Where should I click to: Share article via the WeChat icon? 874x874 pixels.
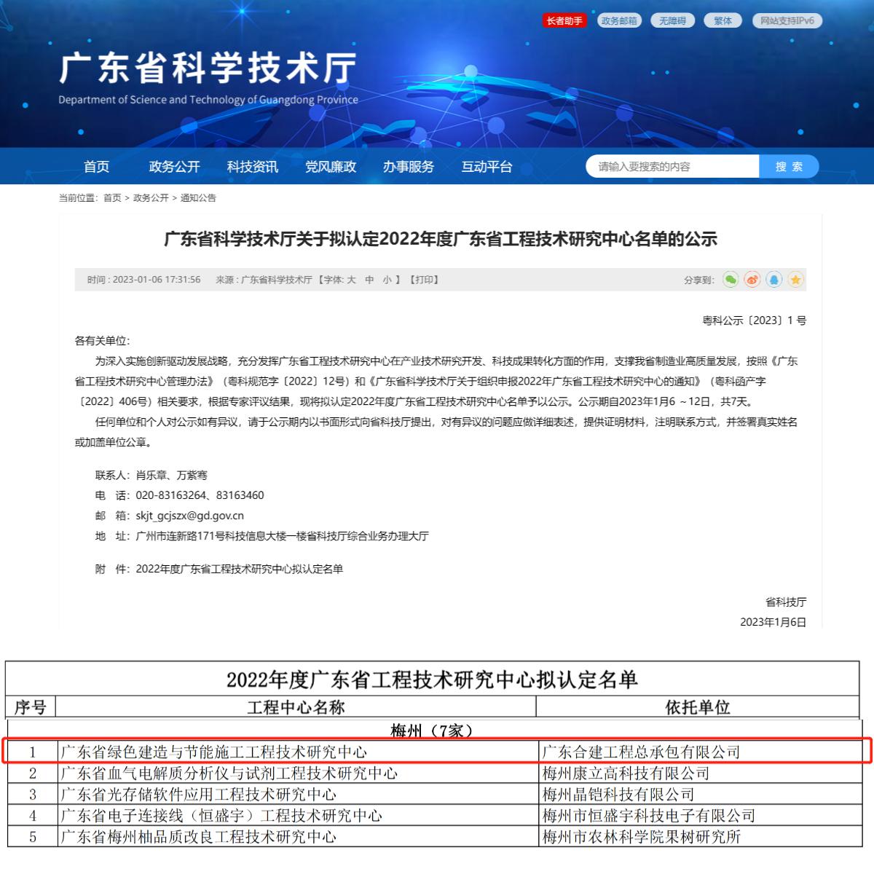(x=731, y=280)
